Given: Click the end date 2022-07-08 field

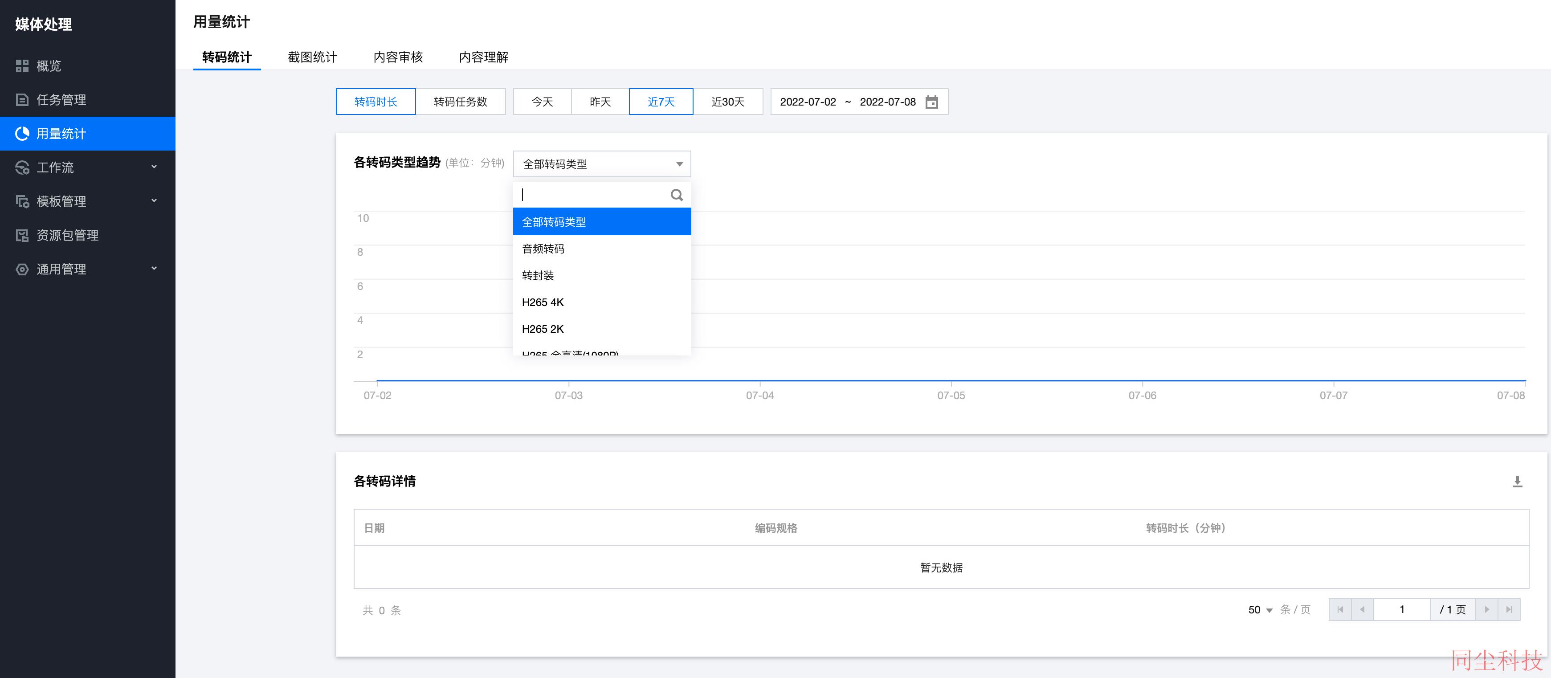Looking at the screenshot, I should [x=887, y=102].
